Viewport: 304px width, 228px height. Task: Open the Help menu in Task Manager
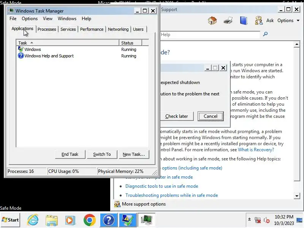[x=86, y=19]
